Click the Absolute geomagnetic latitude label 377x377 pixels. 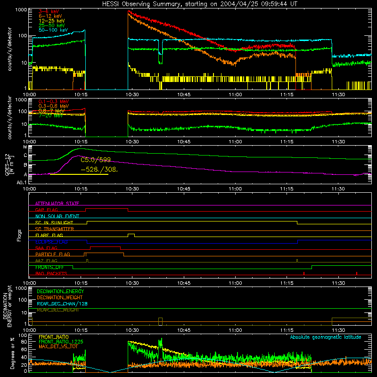click(326, 337)
